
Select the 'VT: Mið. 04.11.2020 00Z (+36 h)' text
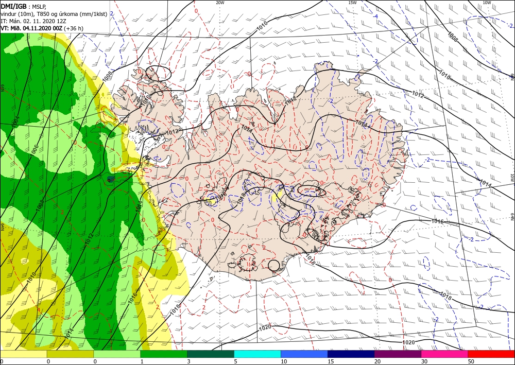[42, 28]
